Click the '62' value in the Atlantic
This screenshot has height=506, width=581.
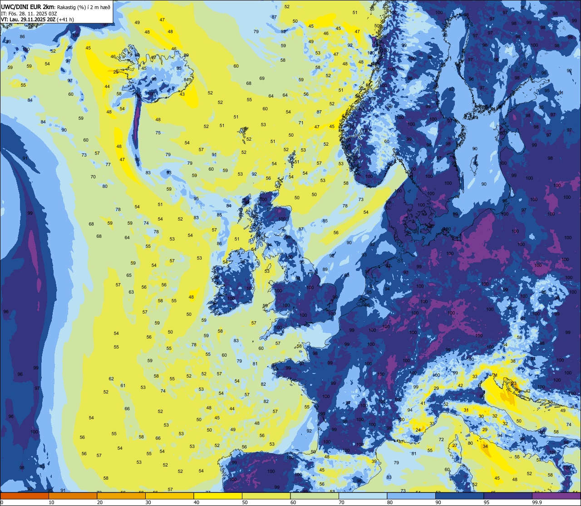point(111,379)
